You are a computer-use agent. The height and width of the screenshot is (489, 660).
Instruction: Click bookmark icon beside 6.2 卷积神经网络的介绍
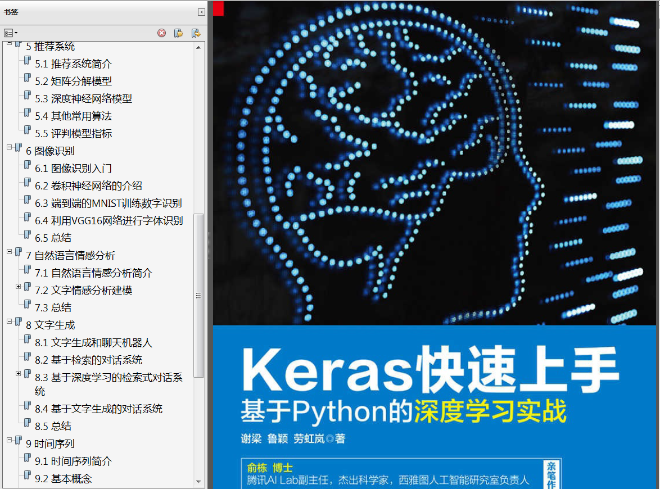point(28,183)
